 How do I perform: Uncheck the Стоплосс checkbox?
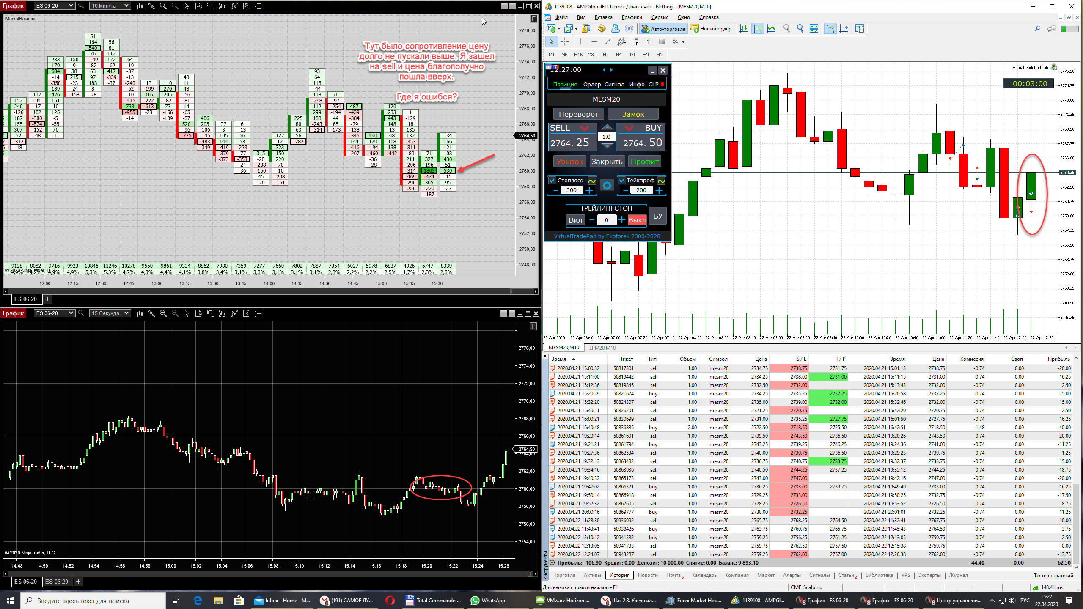[x=552, y=181]
